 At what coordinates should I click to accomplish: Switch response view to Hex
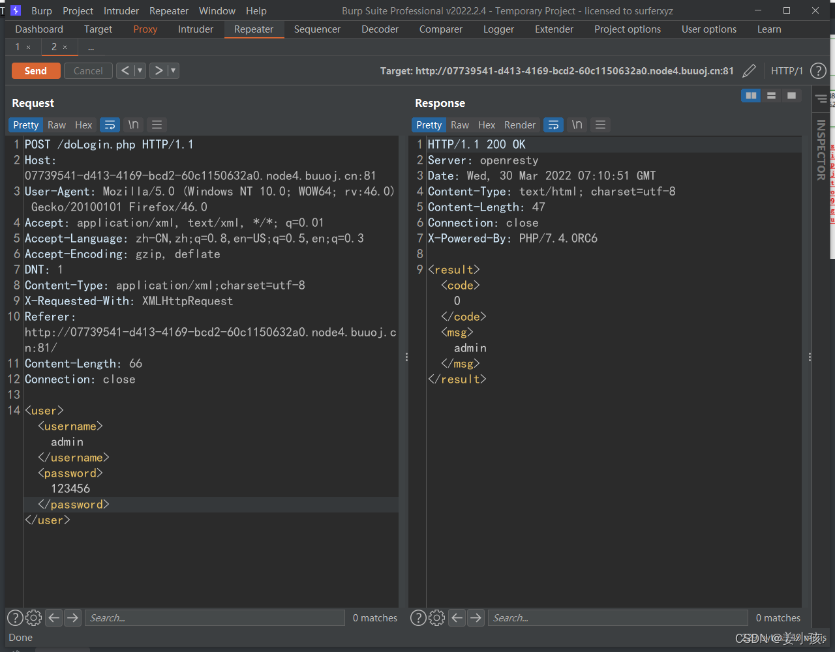click(x=487, y=125)
